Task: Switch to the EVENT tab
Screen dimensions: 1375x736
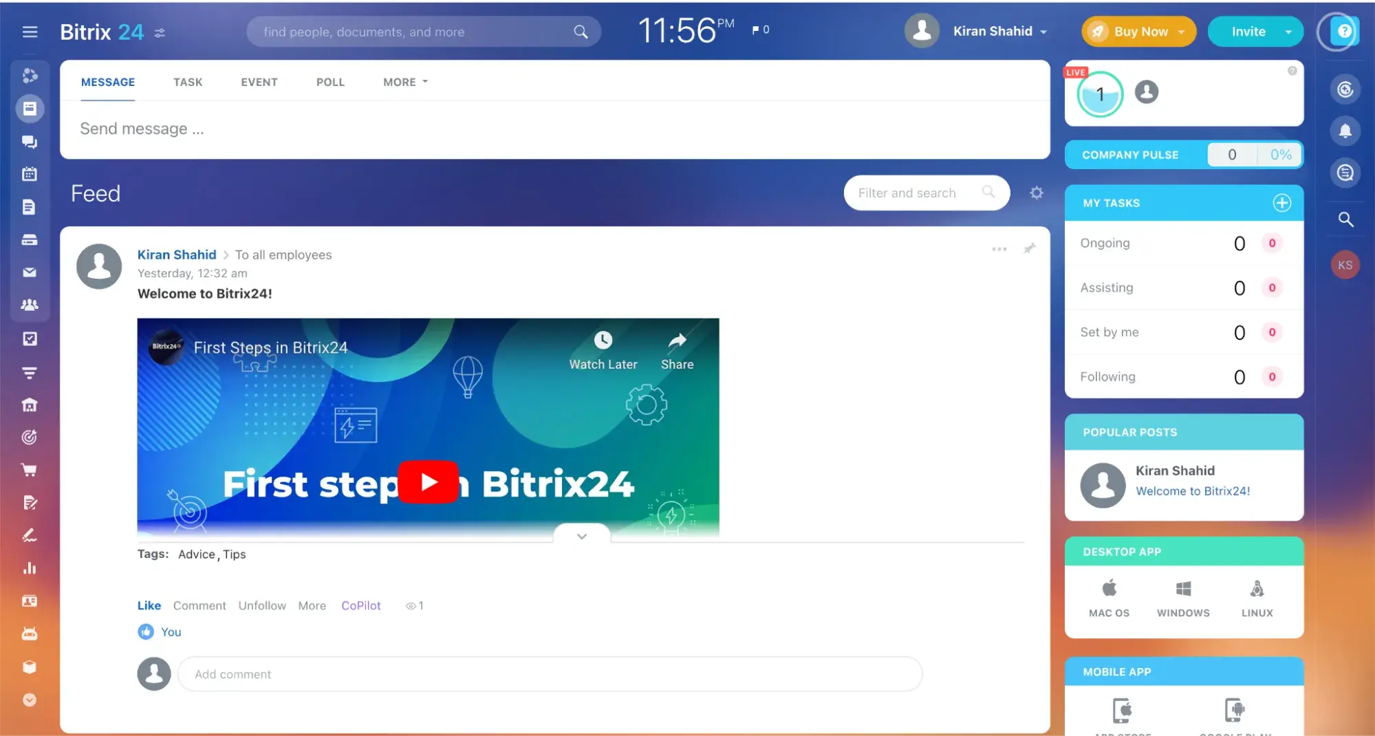Action: coord(259,82)
